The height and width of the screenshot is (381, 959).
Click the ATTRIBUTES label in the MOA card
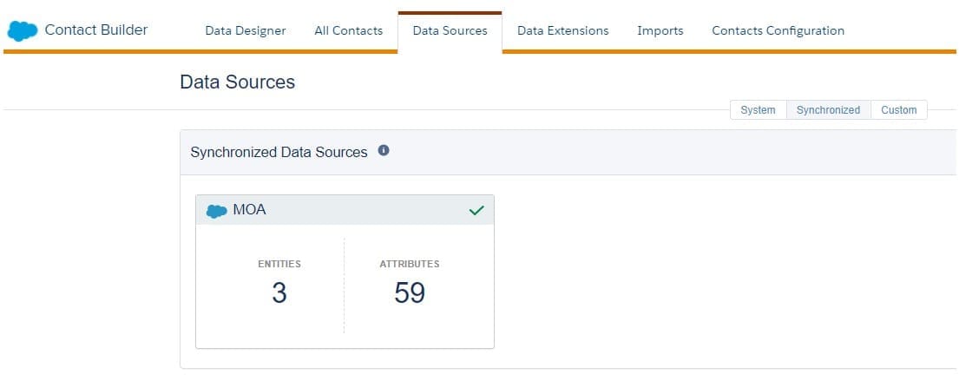pyautogui.click(x=410, y=264)
